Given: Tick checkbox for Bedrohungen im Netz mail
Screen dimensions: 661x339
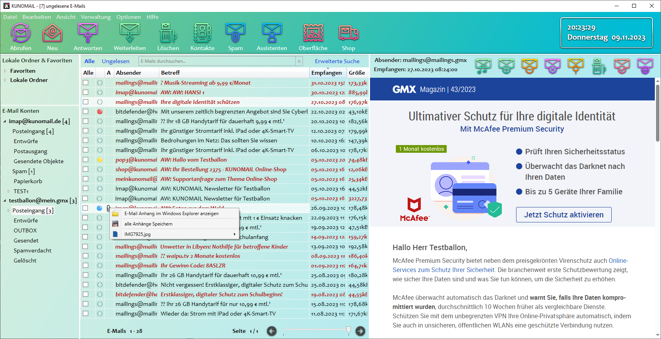Looking at the screenshot, I should (86, 140).
